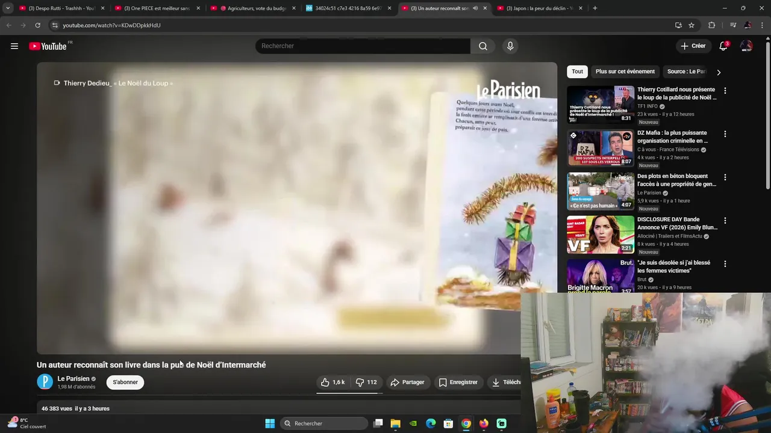771x433 pixels.
Task: Bookmark this page with the star
Action: (691, 25)
